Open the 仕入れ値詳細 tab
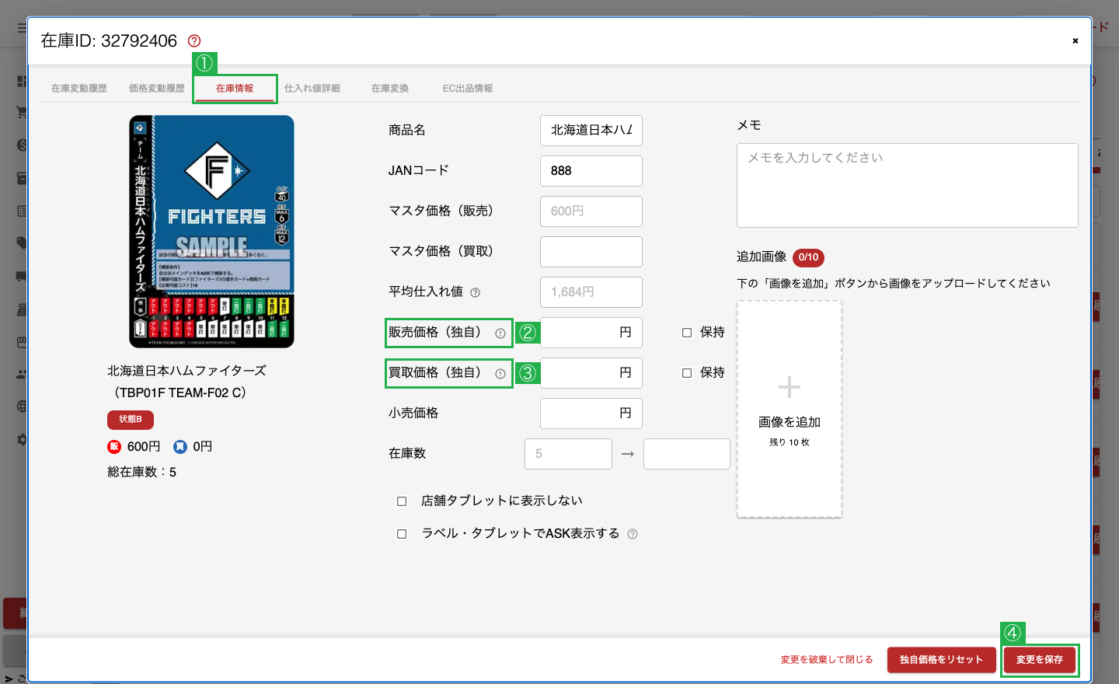This screenshot has width=1119, height=684. 312,89
